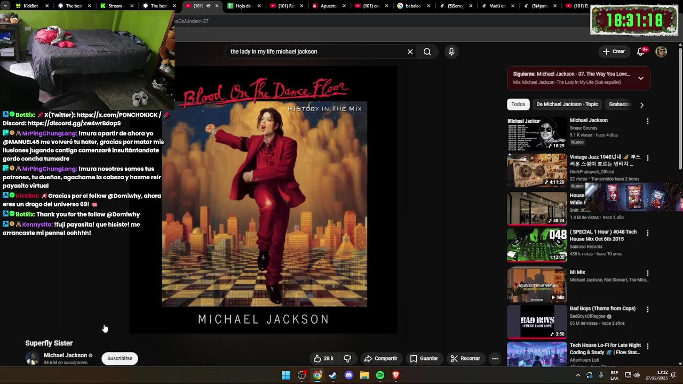This screenshot has height=384, width=683.
Task: Switch to the Apuestas browser tab
Action: [x=327, y=6]
